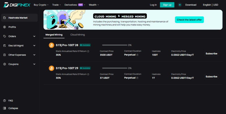226x114 pixels.
Task: Click the 37 USDT contract price
Action: pyautogui.click(x=105, y=78)
